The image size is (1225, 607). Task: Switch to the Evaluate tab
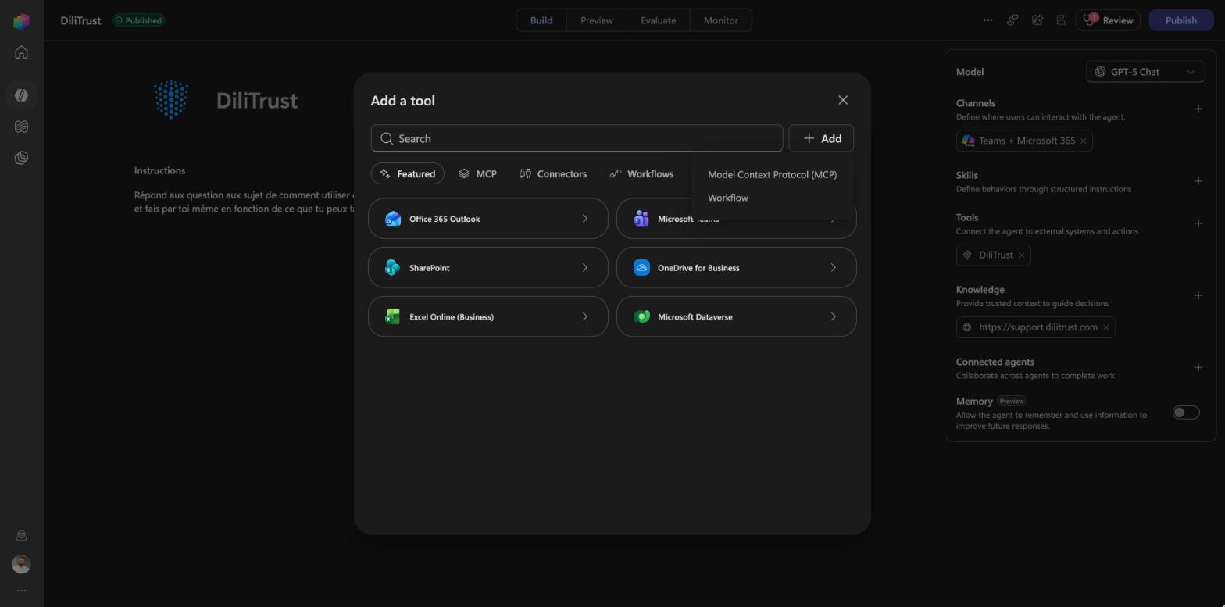[659, 20]
